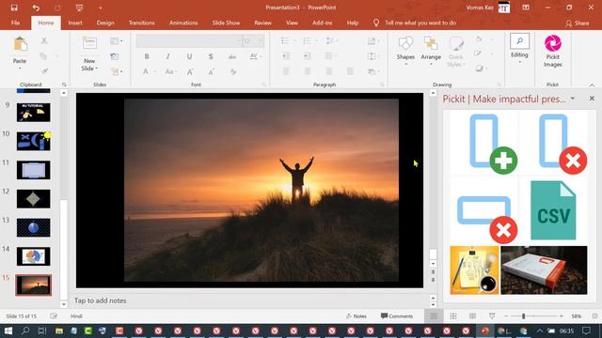Click the Share button
The width and height of the screenshot is (602, 338).
(x=577, y=23)
